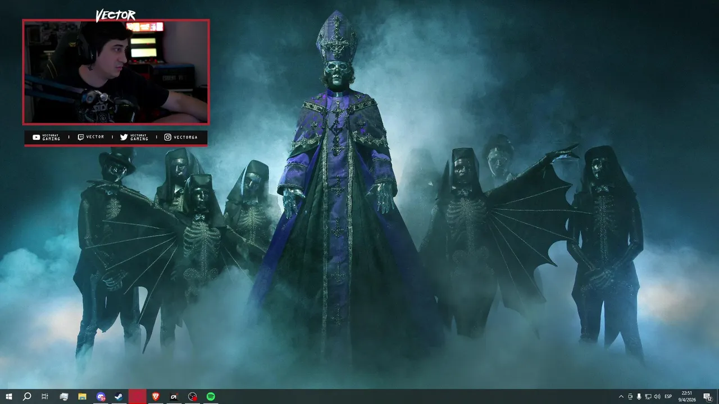The image size is (719, 404).
Task: Open OBS Studio taskbar icon
Action: coord(193,397)
